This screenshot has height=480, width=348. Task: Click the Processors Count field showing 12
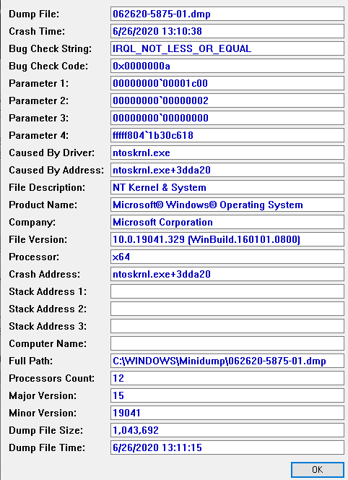[227, 378]
